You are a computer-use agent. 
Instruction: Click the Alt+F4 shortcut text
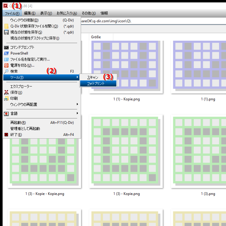coord(68,135)
